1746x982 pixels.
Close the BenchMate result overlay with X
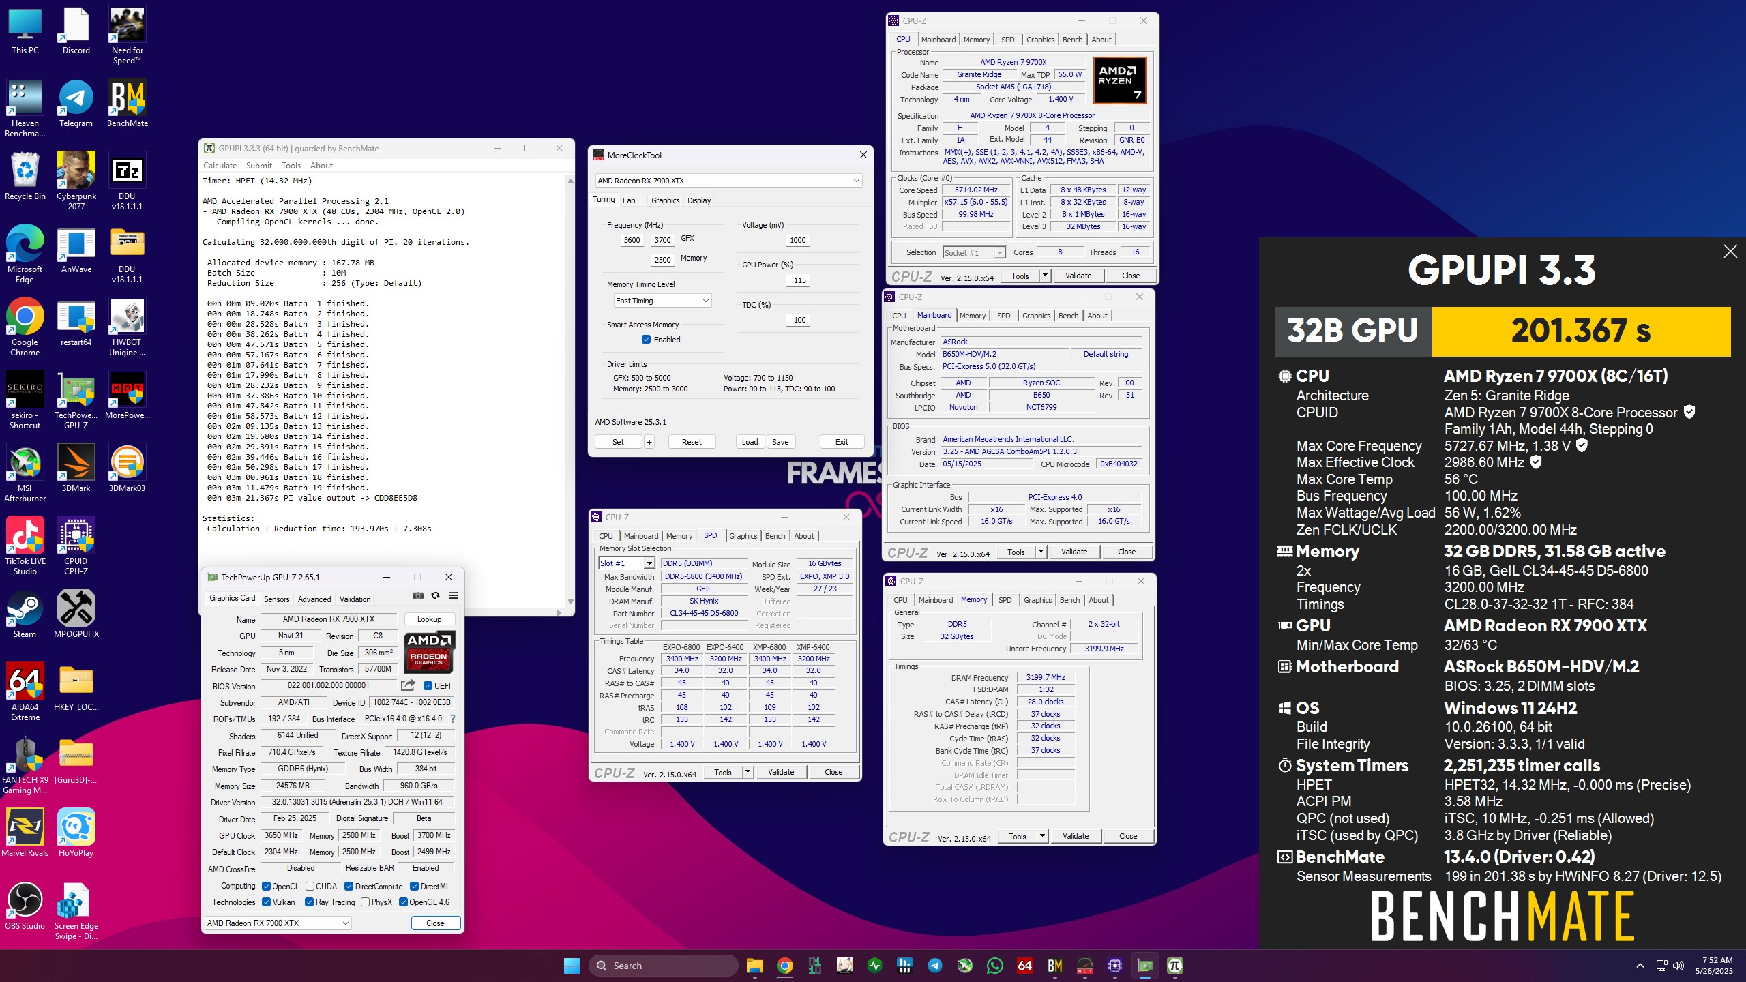tap(1730, 252)
